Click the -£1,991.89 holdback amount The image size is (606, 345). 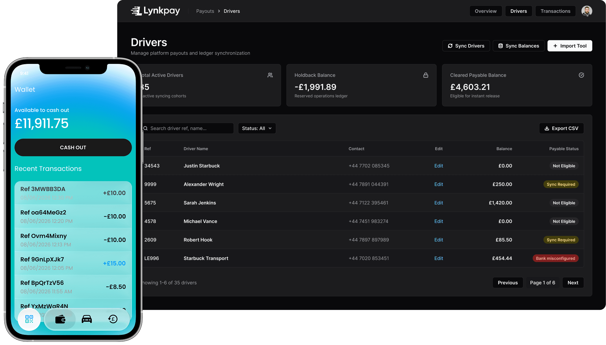coord(315,87)
